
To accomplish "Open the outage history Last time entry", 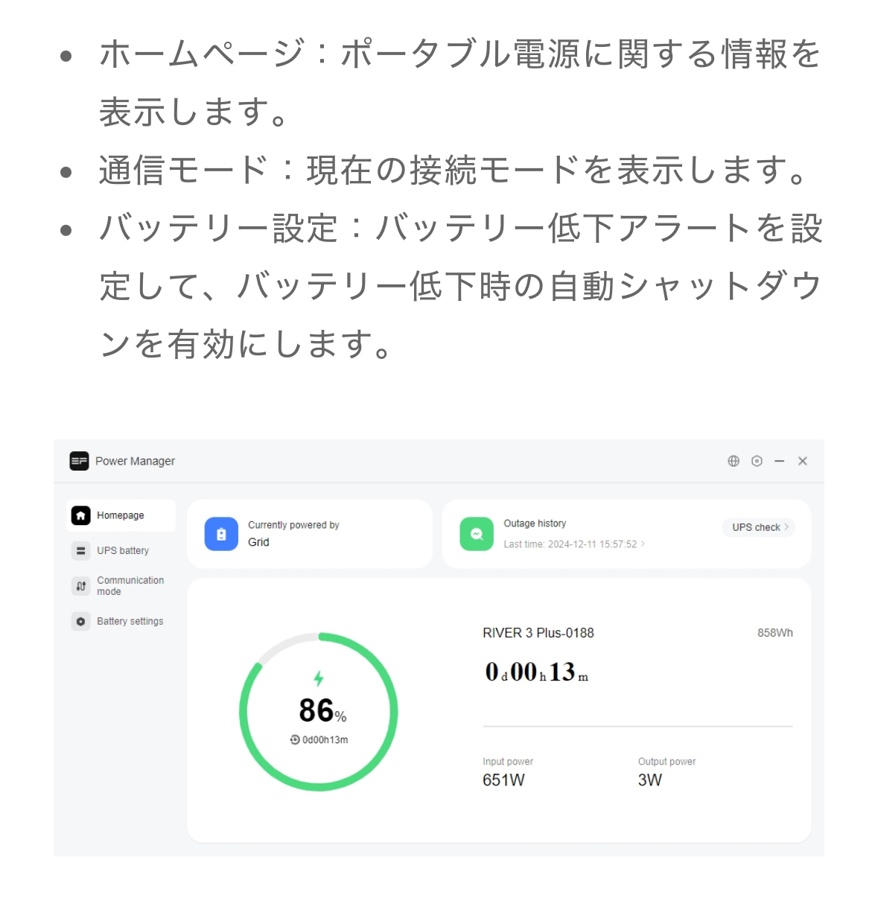I will click(x=570, y=544).
